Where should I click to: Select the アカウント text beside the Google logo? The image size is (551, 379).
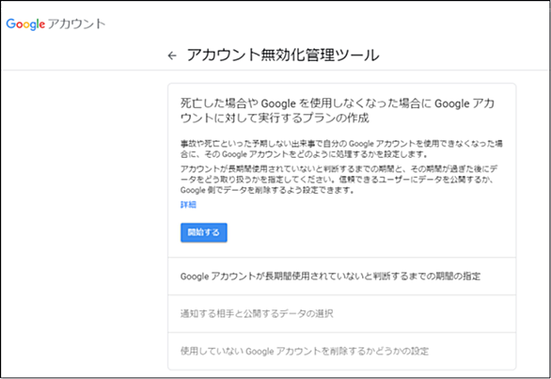click(x=76, y=24)
